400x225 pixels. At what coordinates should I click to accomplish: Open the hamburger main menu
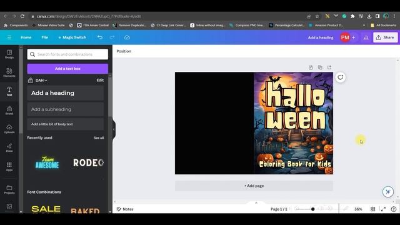[x=9, y=37]
